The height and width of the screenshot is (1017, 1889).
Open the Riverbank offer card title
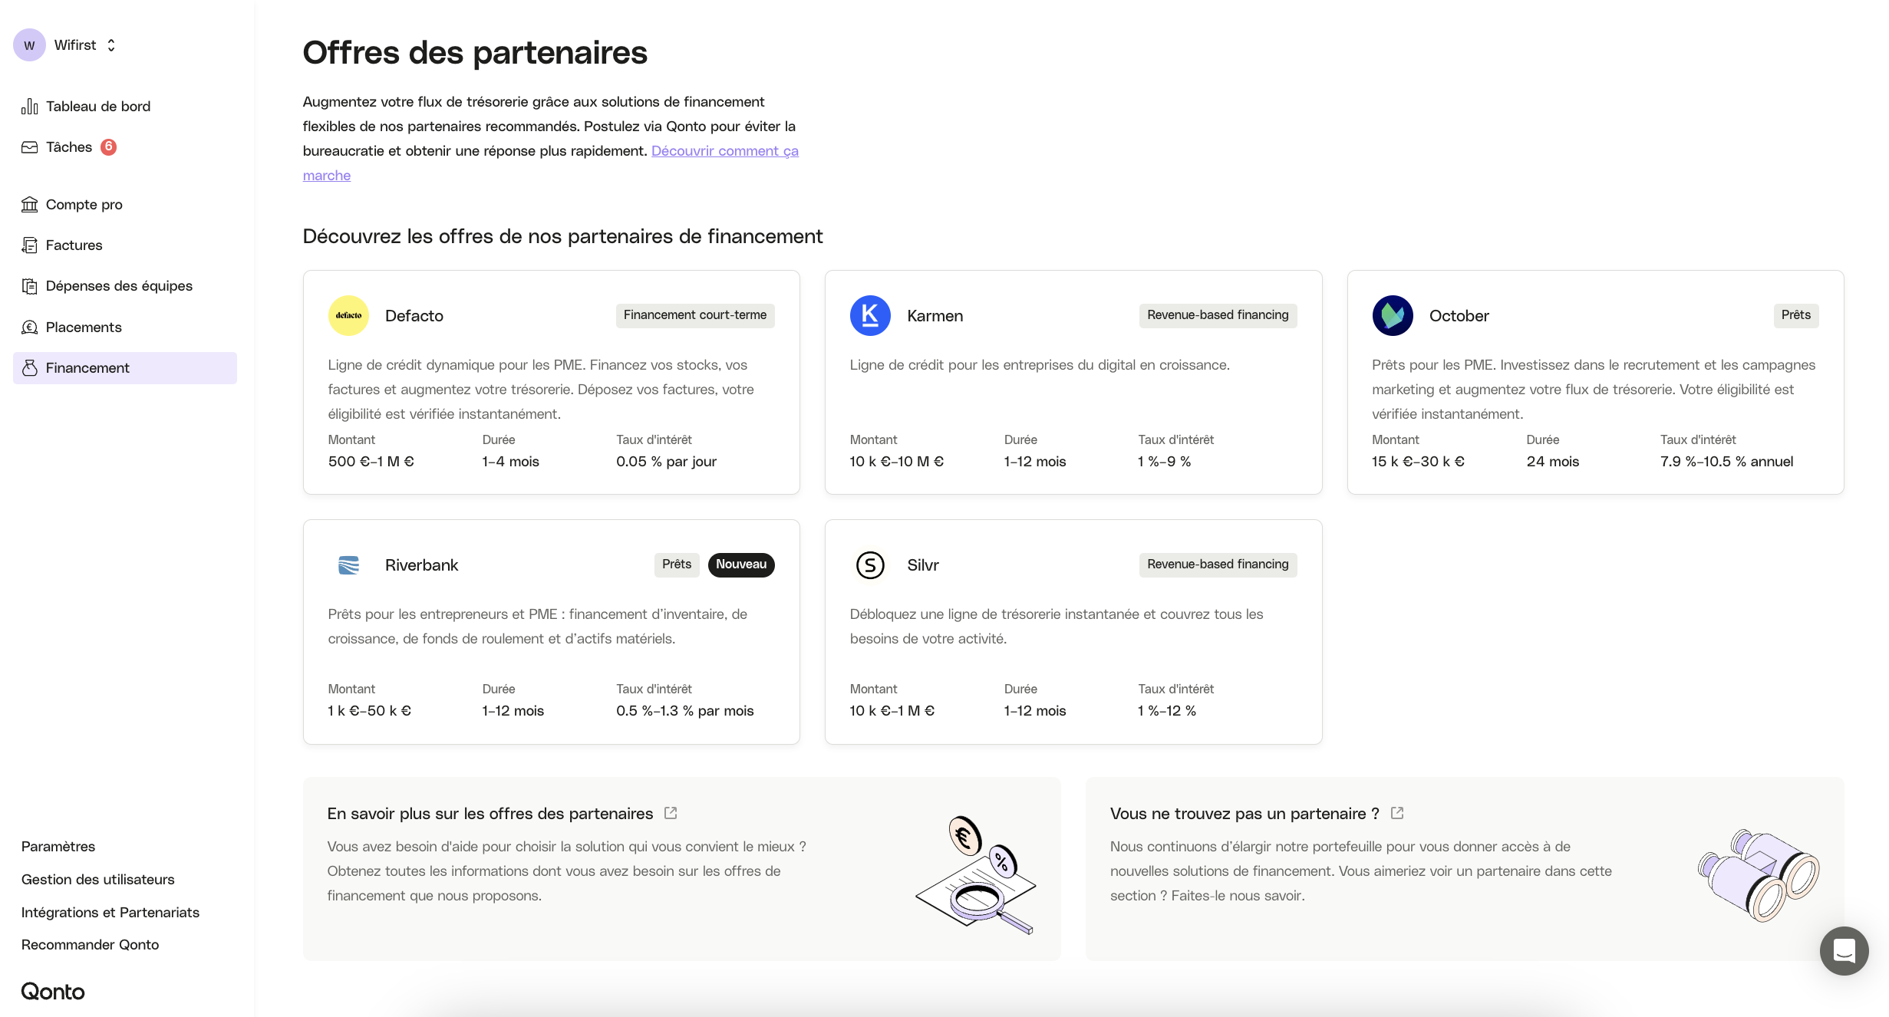tap(422, 565)
